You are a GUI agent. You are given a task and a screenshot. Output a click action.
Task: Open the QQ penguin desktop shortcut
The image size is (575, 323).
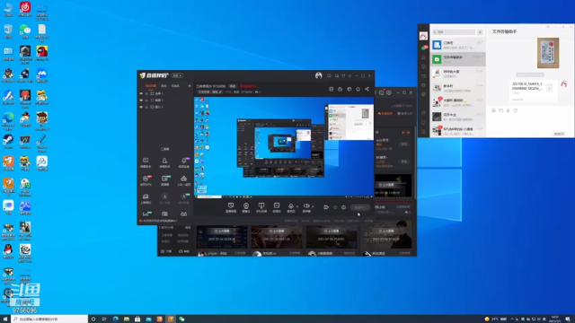8,251
